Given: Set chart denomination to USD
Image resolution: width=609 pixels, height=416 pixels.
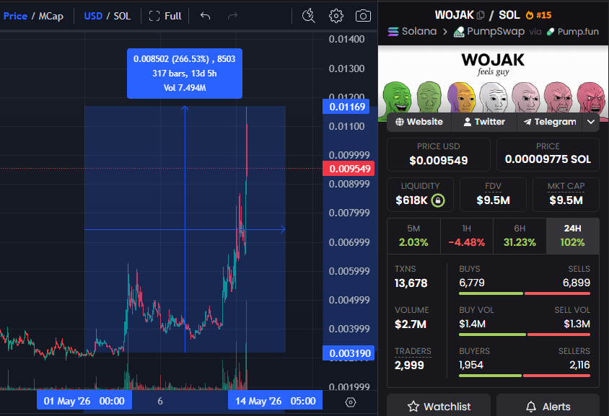Looking at the screenshot, I should [x=93, y=16].
